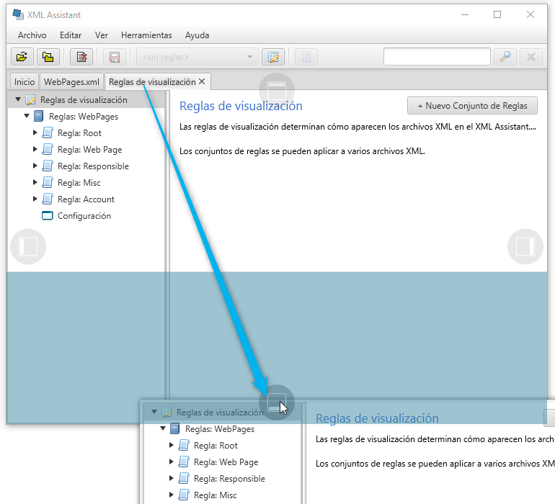Open the Archivo menu
This screenshot has width=555, height=504.
32,35
